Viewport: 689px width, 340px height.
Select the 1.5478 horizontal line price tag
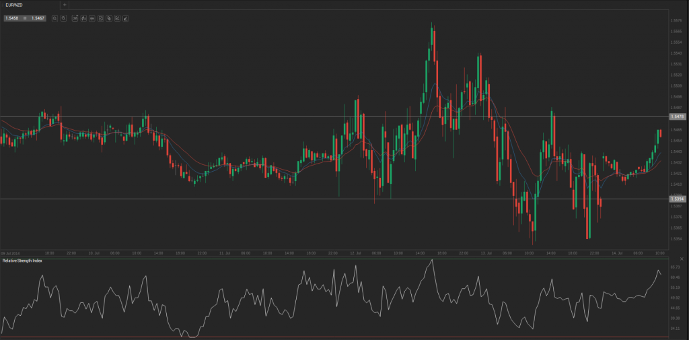pyautogui.click(x=677, y=116)
